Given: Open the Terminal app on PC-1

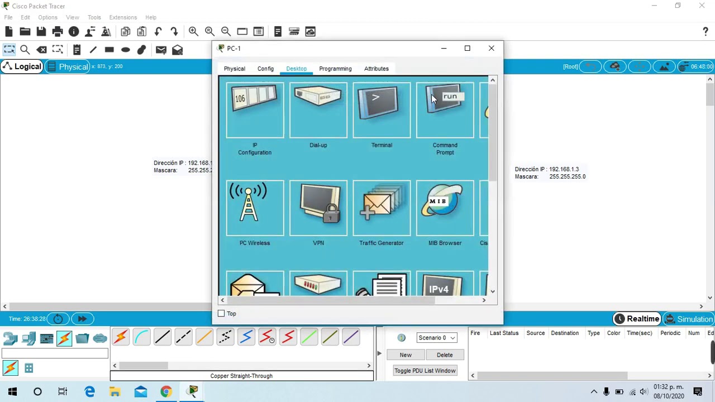Looking at the screenshot, I should (x=382, y=110).
